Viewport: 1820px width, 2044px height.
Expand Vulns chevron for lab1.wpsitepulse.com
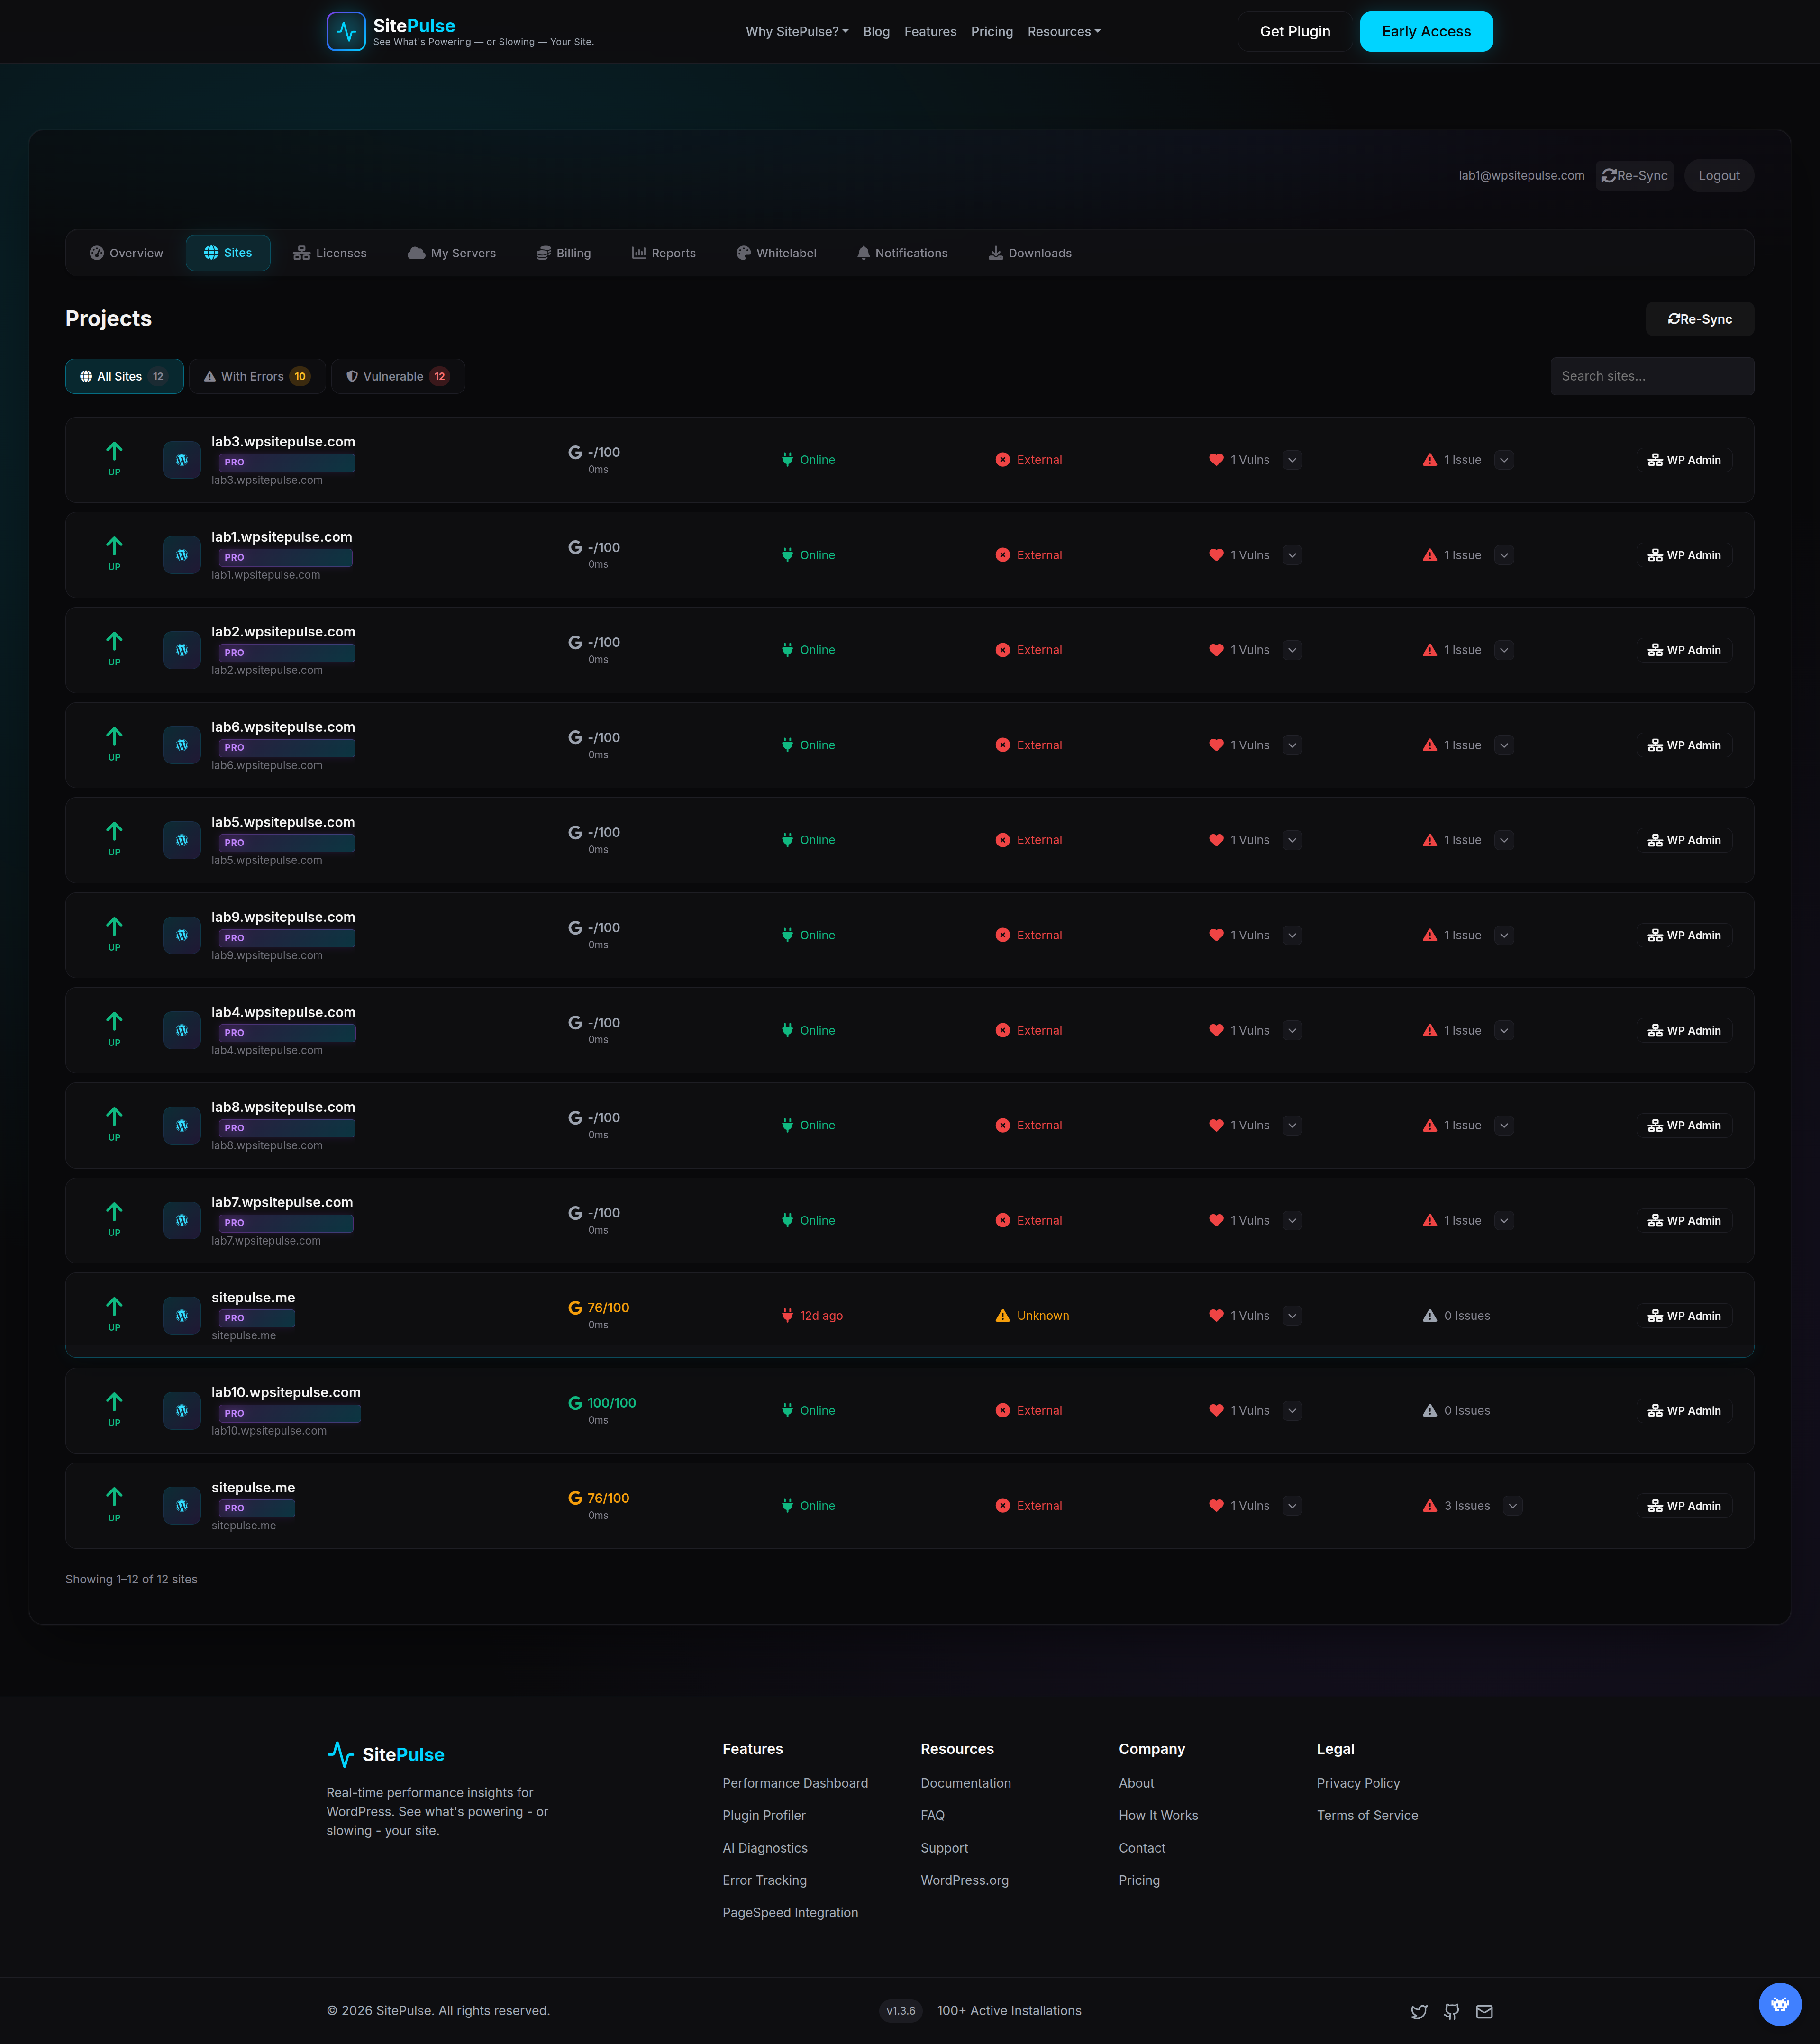point(1292,555)
